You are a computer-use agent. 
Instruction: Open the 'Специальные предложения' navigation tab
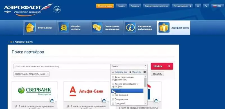click(x=107, y=28)
